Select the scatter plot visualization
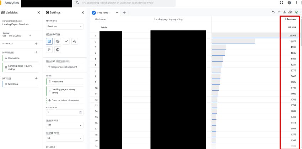 click(x=74, y=41)
